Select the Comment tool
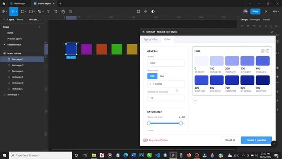 [70, 11]
